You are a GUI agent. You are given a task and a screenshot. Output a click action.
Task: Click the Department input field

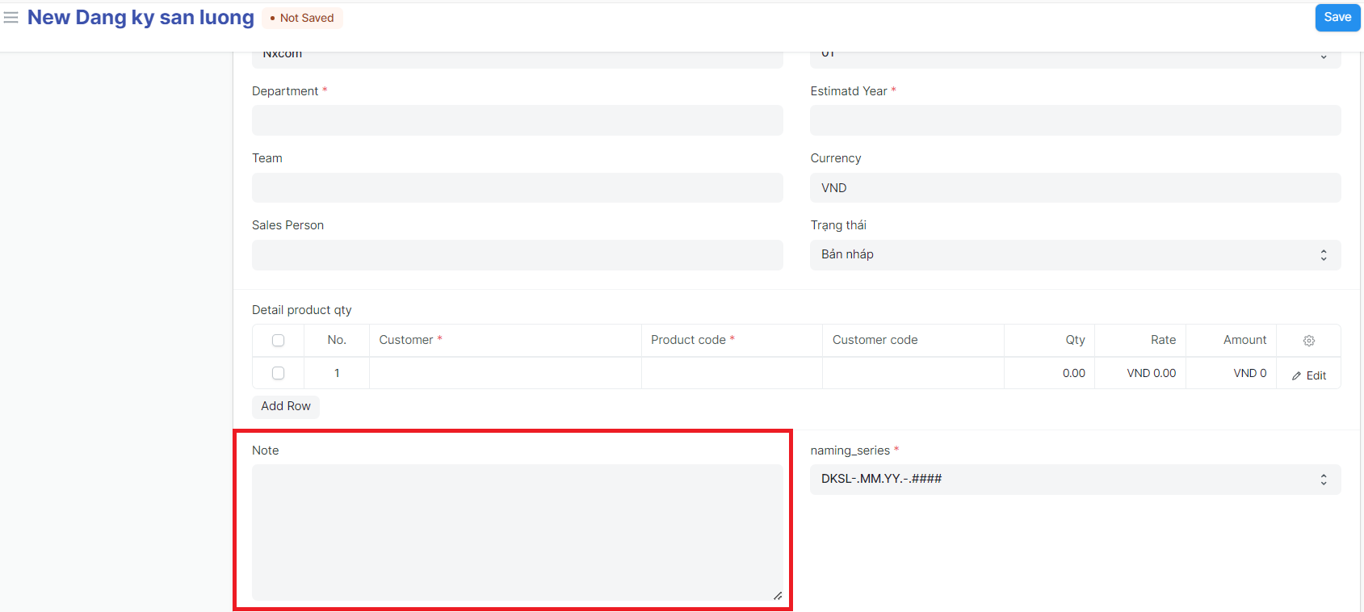[517, 120]
